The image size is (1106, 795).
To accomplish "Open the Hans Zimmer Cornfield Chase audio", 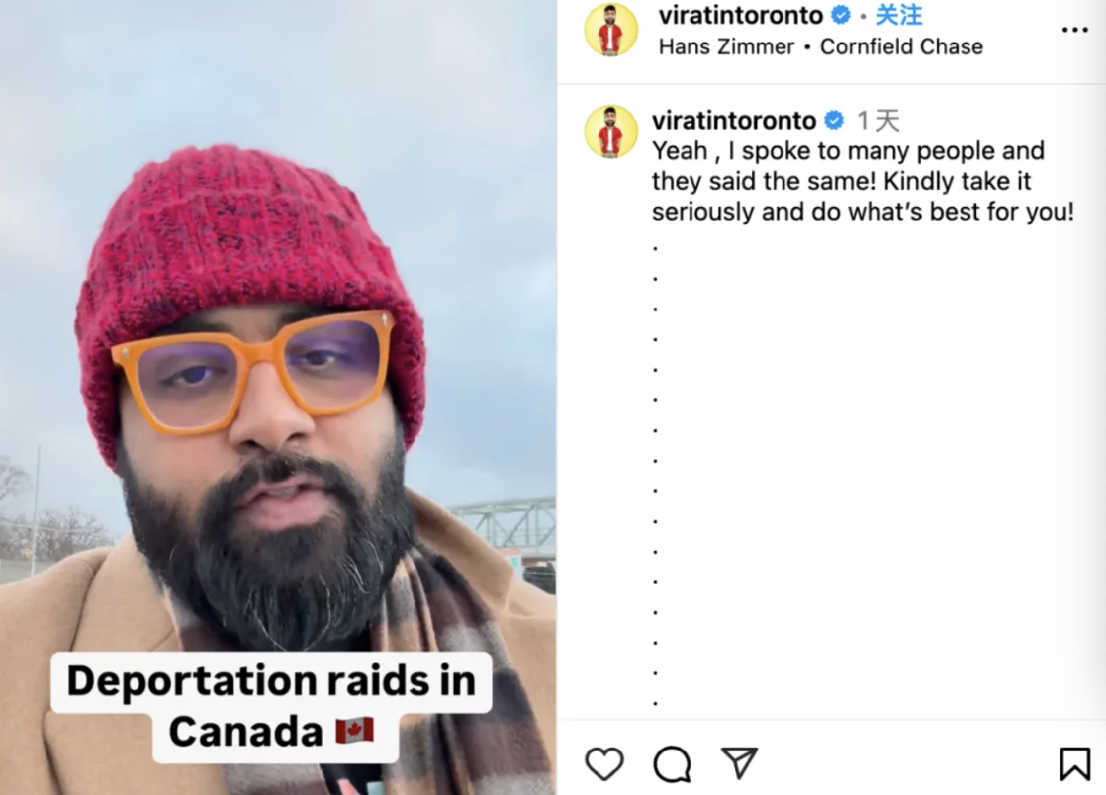I will click(x=820, y=47).
